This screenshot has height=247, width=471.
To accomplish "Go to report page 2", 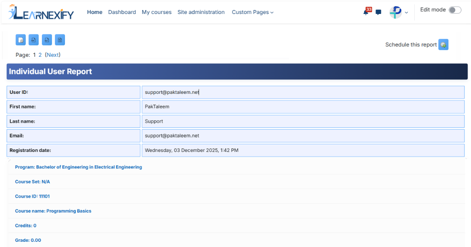I will 40,55.
